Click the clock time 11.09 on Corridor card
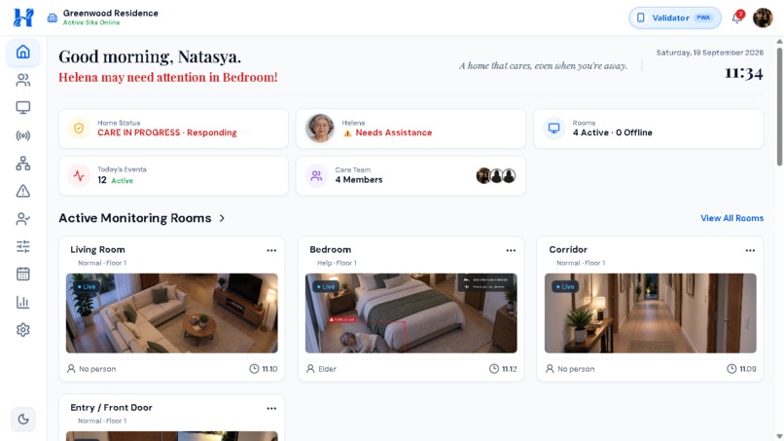The height and width of the screenshot is (441, 784). coord(748,369)
